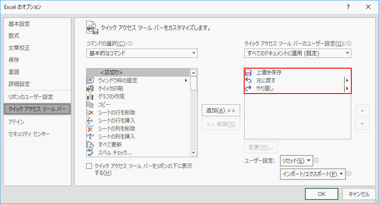Click the Copy icon (コピー)
Viewport: 379px width, 204px height.
pyautogui.click(x=90, y=104)
